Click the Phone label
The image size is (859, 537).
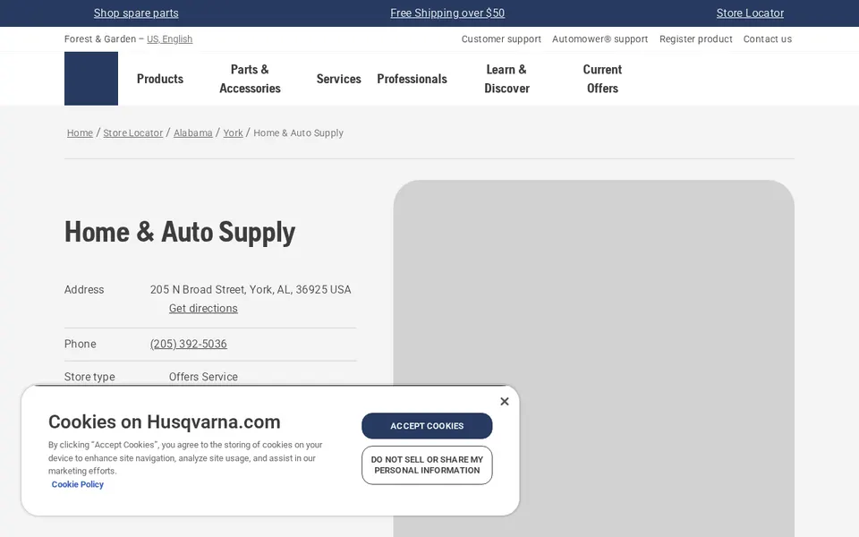80,344
